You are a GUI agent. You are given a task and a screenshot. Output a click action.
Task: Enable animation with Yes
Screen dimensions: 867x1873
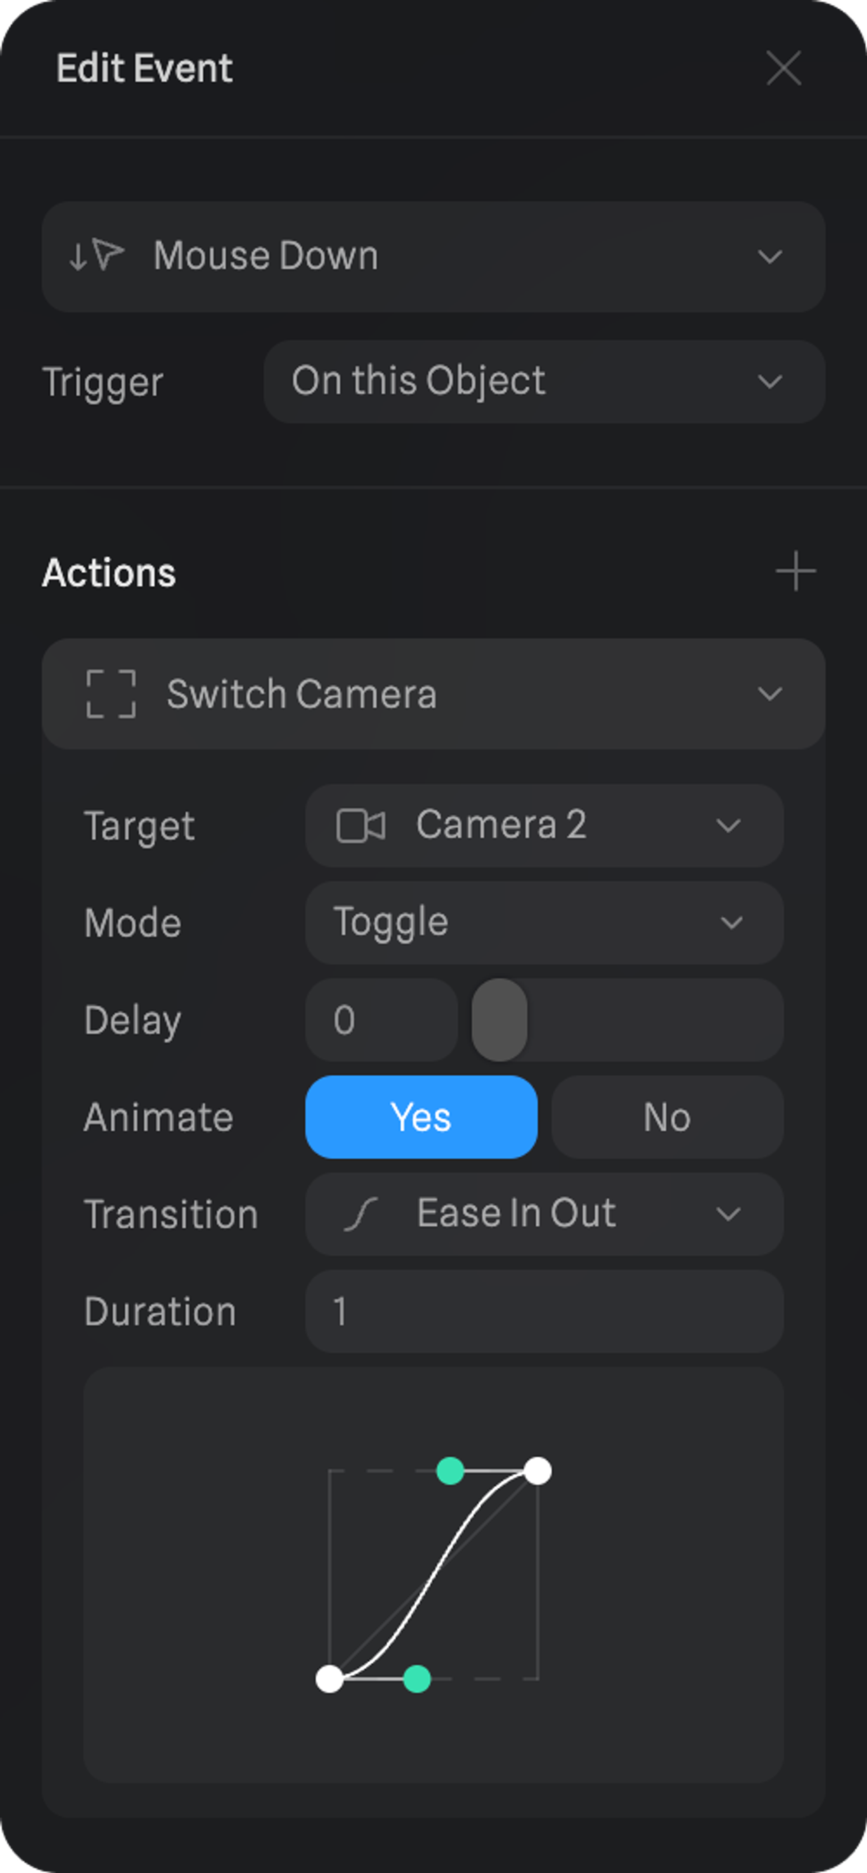click(421, 1117)
